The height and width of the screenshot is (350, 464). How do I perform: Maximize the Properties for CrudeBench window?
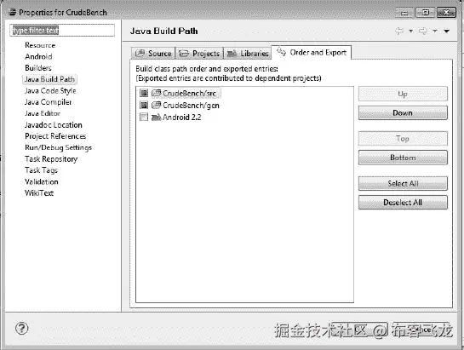pos(425,13)
